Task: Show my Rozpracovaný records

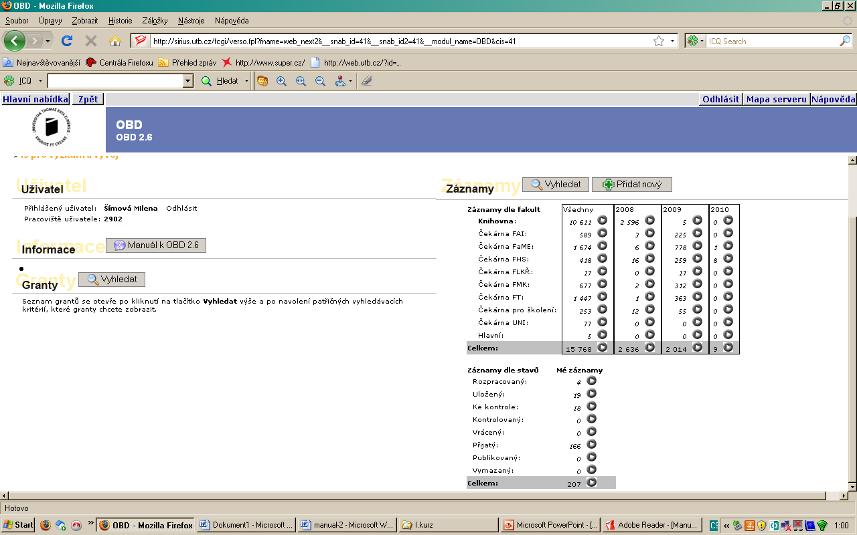Action: click(591, 381)
